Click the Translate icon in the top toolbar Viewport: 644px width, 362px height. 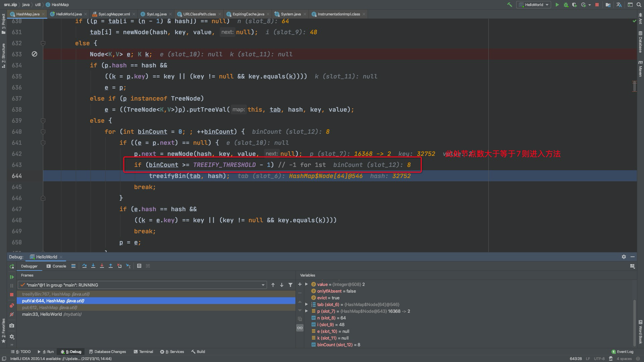619,5
